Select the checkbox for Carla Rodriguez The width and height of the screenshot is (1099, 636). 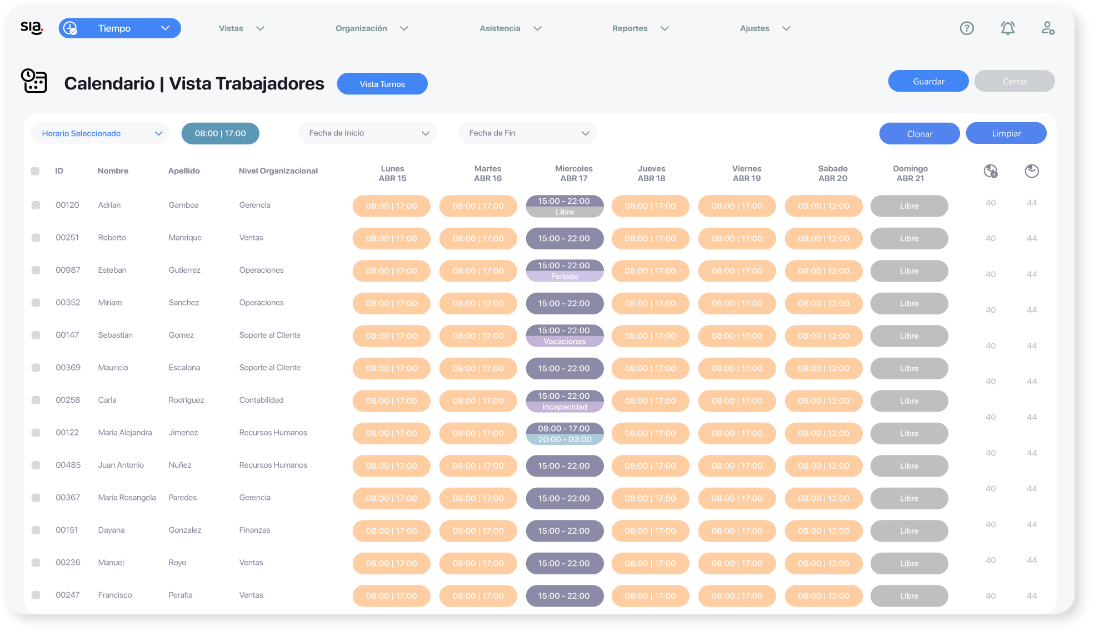pos(36,400)
